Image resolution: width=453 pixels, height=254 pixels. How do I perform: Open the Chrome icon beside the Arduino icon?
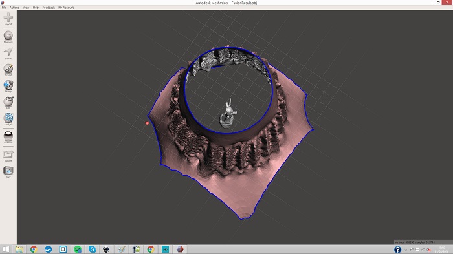(x=151, y=249)
